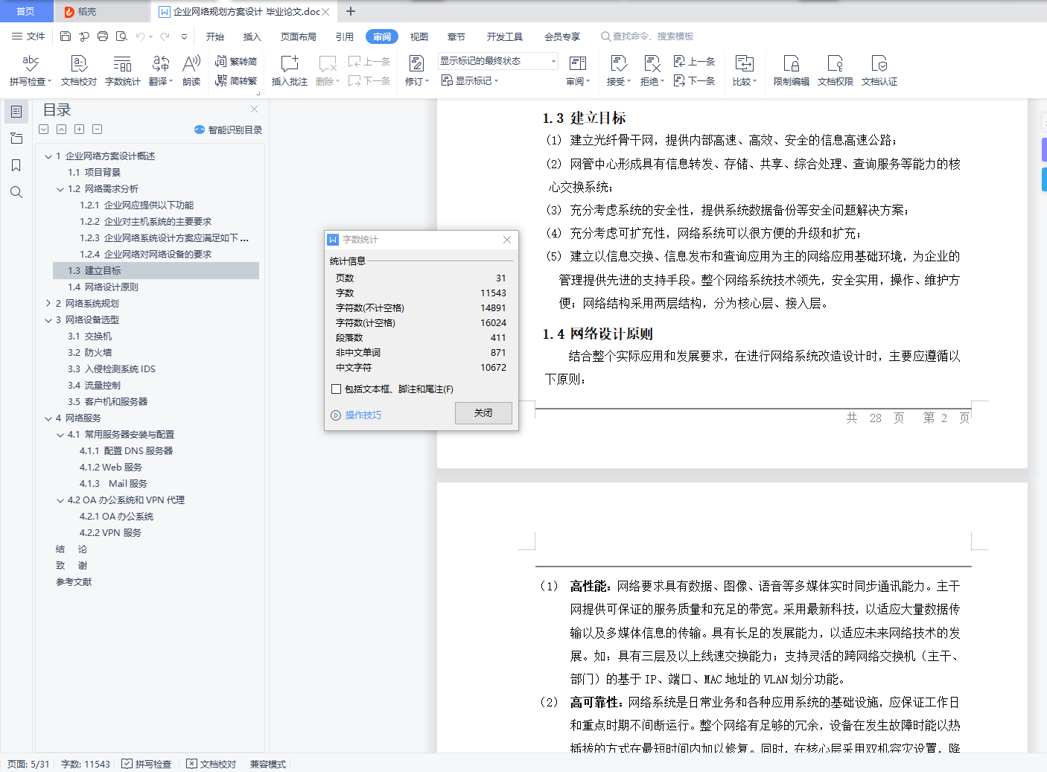Click the Save icon in quick access toolbar

pyautogui.click(x=66, y=36)
